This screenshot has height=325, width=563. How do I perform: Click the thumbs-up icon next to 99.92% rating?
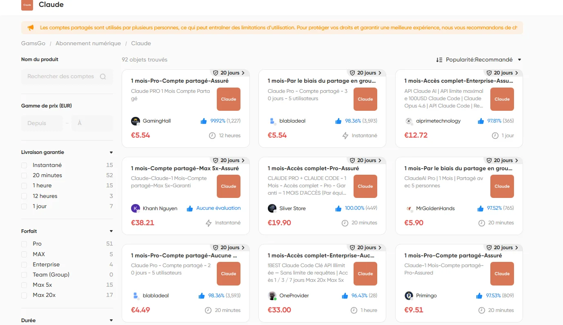click(x=204, y=121)
